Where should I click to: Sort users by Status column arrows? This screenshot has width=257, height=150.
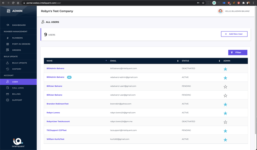tap(219, 61)
